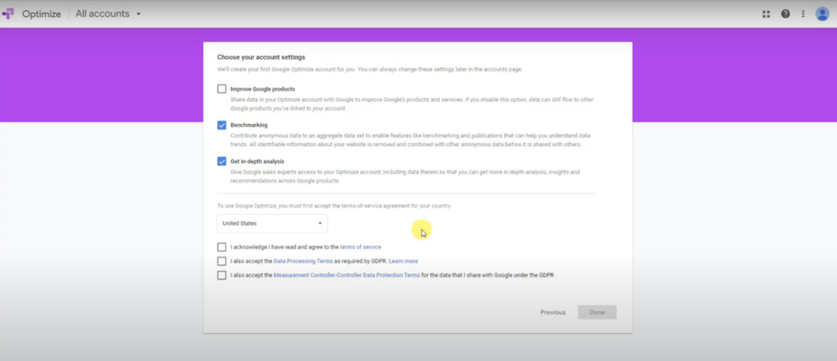This screenshot has width=837, height=361.
Task: Click the Choose your account settings heading
Action: [x=261, y=57]
